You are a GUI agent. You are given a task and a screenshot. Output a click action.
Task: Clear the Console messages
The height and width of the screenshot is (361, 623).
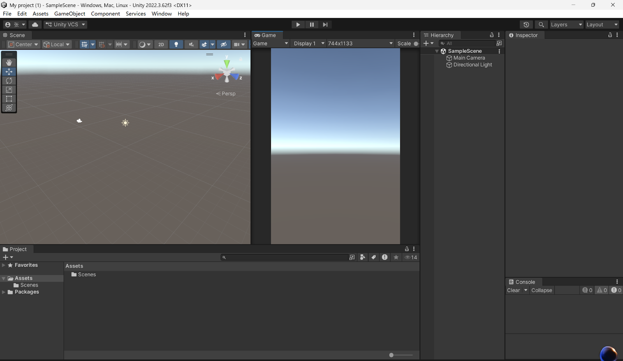pyautogui.click(x=513, y=290)
